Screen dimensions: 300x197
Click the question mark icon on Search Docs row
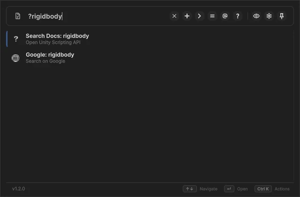click(16, 39)
